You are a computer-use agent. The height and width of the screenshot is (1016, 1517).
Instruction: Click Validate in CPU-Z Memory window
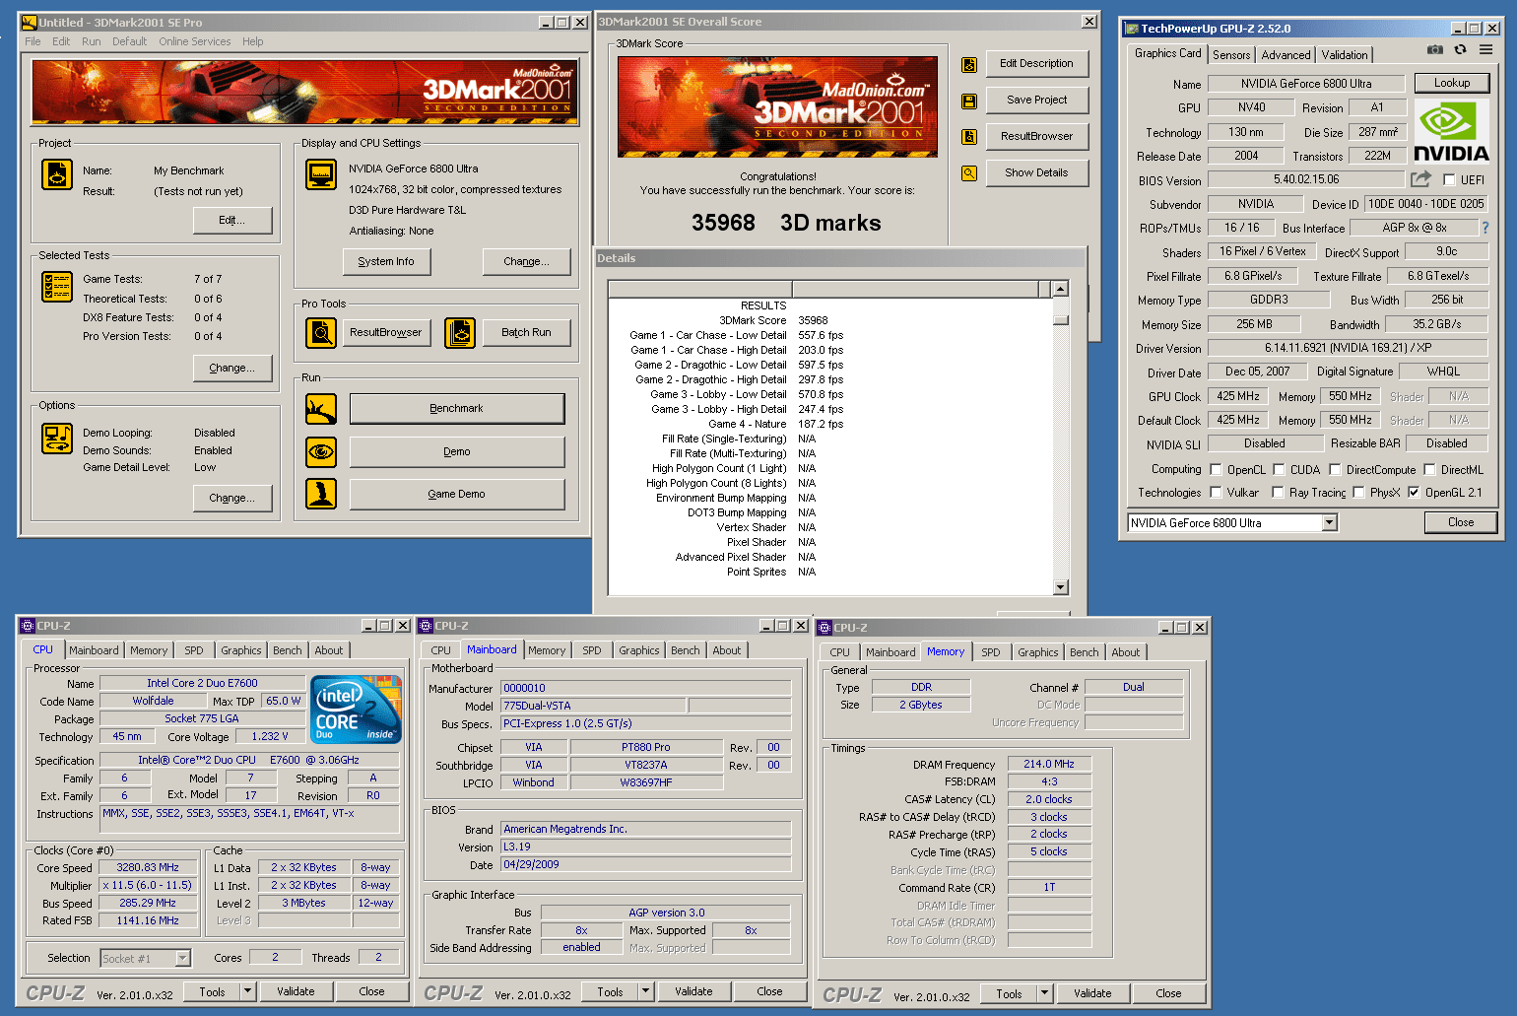click(x=1092, y=993)
